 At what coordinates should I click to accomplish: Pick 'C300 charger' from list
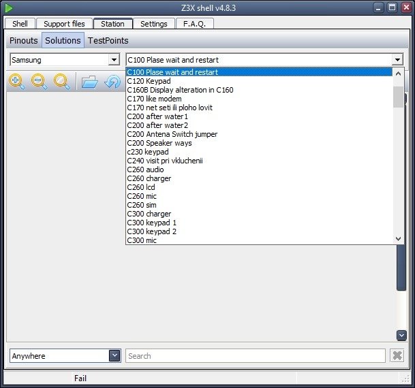point(259,214)
